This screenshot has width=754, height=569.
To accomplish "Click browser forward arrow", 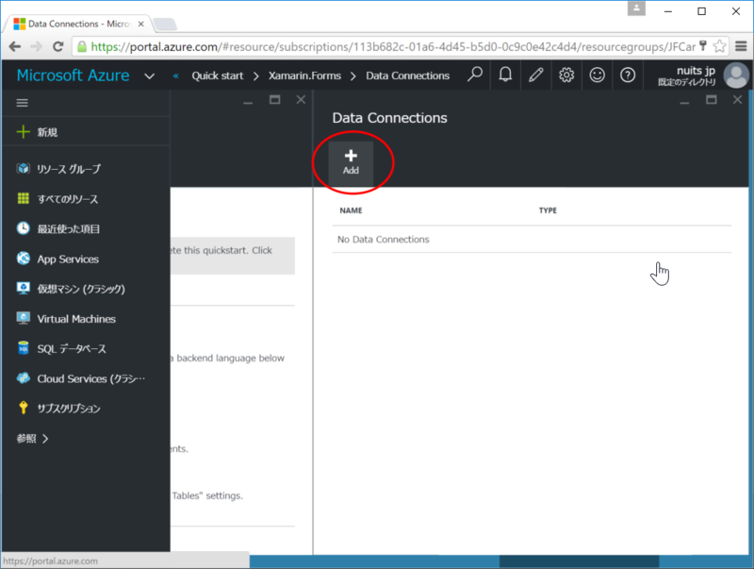I will click(36, 46).
